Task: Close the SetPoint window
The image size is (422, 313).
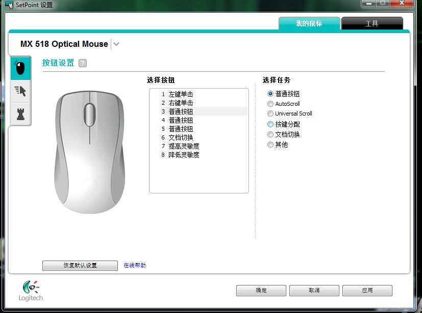Action: click(402, 4)
